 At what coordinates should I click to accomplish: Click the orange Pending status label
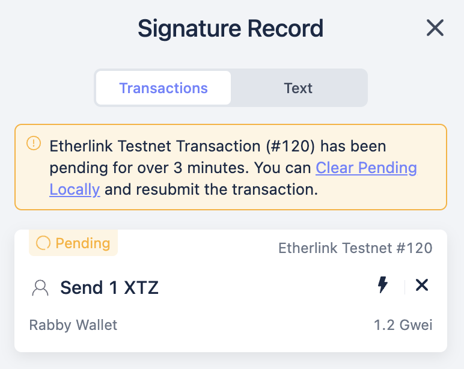[82, 243]
